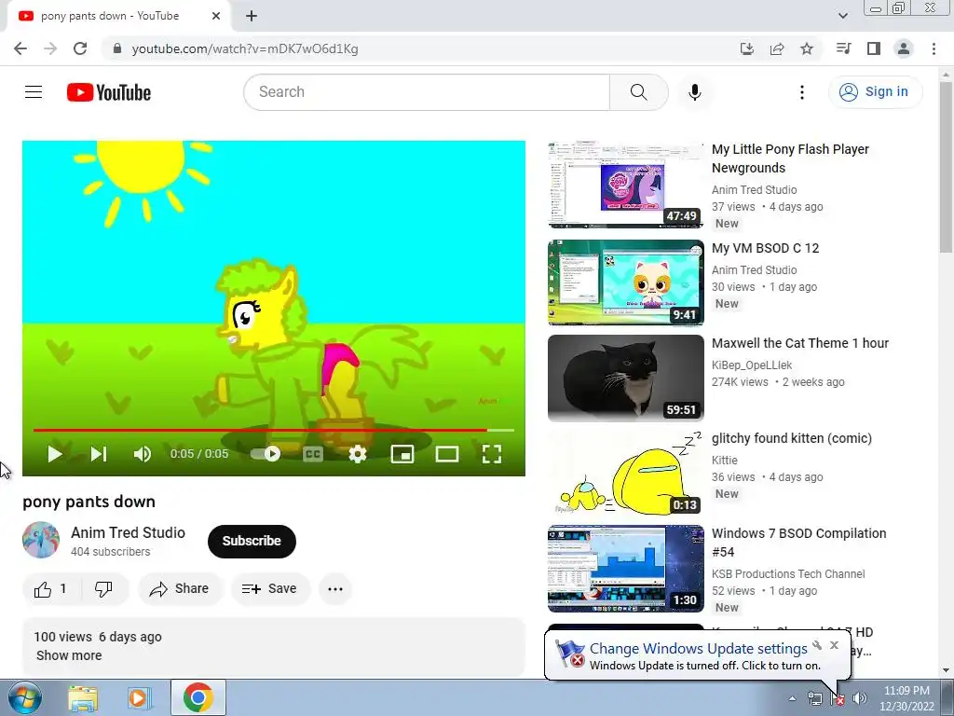Show hidden tray icons arrow
Viewport: 954px width, 716px height.
pos(792,699)
